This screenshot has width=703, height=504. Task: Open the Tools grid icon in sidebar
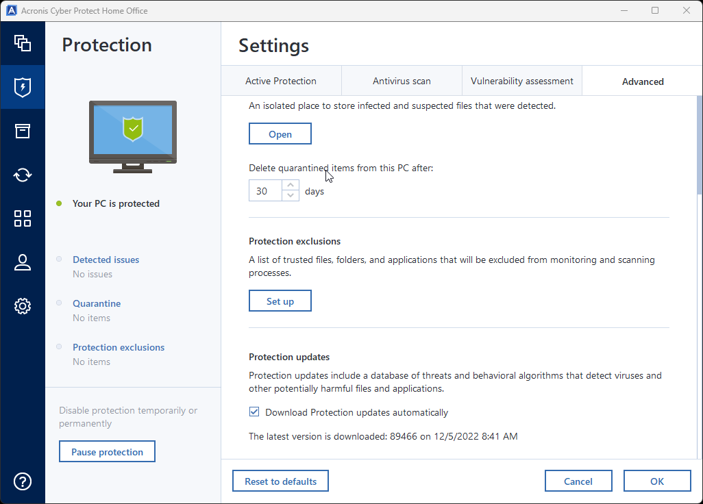[x=23, y=218]
